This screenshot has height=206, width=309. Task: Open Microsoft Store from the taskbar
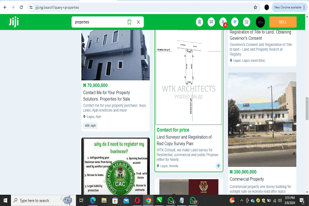[x=115, y=201]
